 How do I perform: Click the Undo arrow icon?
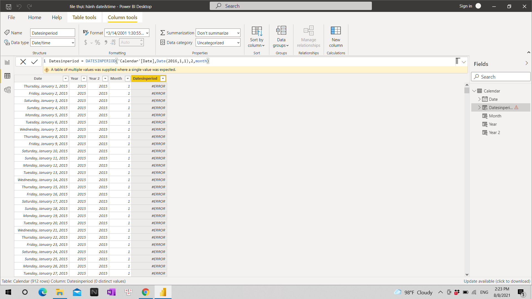[x=19, y=6]
